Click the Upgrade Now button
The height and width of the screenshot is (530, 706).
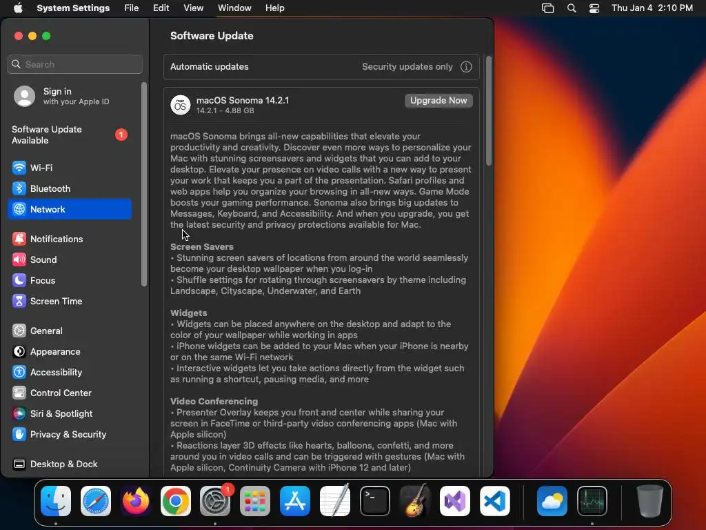(x=438, y=101)
